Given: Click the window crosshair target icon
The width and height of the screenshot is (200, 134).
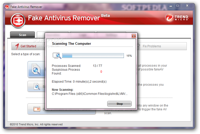Looking at the screenshot, I should tap(37, 109).
